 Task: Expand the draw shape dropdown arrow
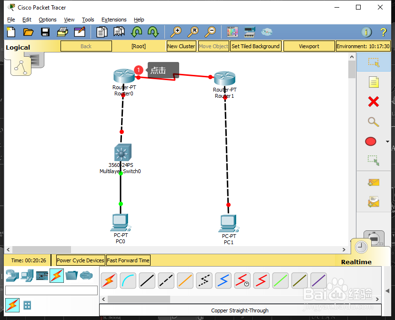[x=387, y=142]
